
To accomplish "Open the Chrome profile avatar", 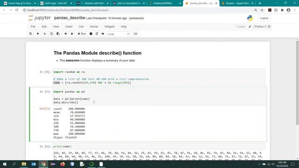I will tap(289, 10).
